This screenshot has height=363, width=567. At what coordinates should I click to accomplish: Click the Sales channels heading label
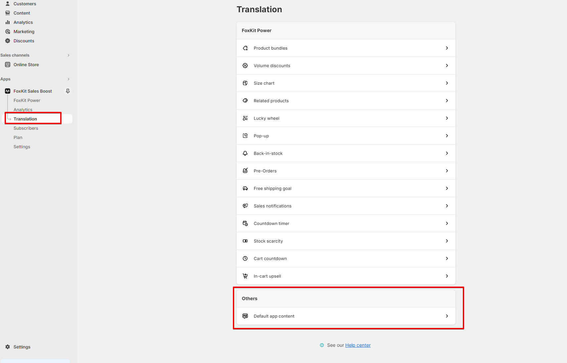[x=15, y=55]
